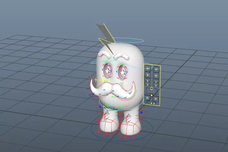
Task: Select the bottom-left diamond handle in the control panel
Action: click(147, 98)
